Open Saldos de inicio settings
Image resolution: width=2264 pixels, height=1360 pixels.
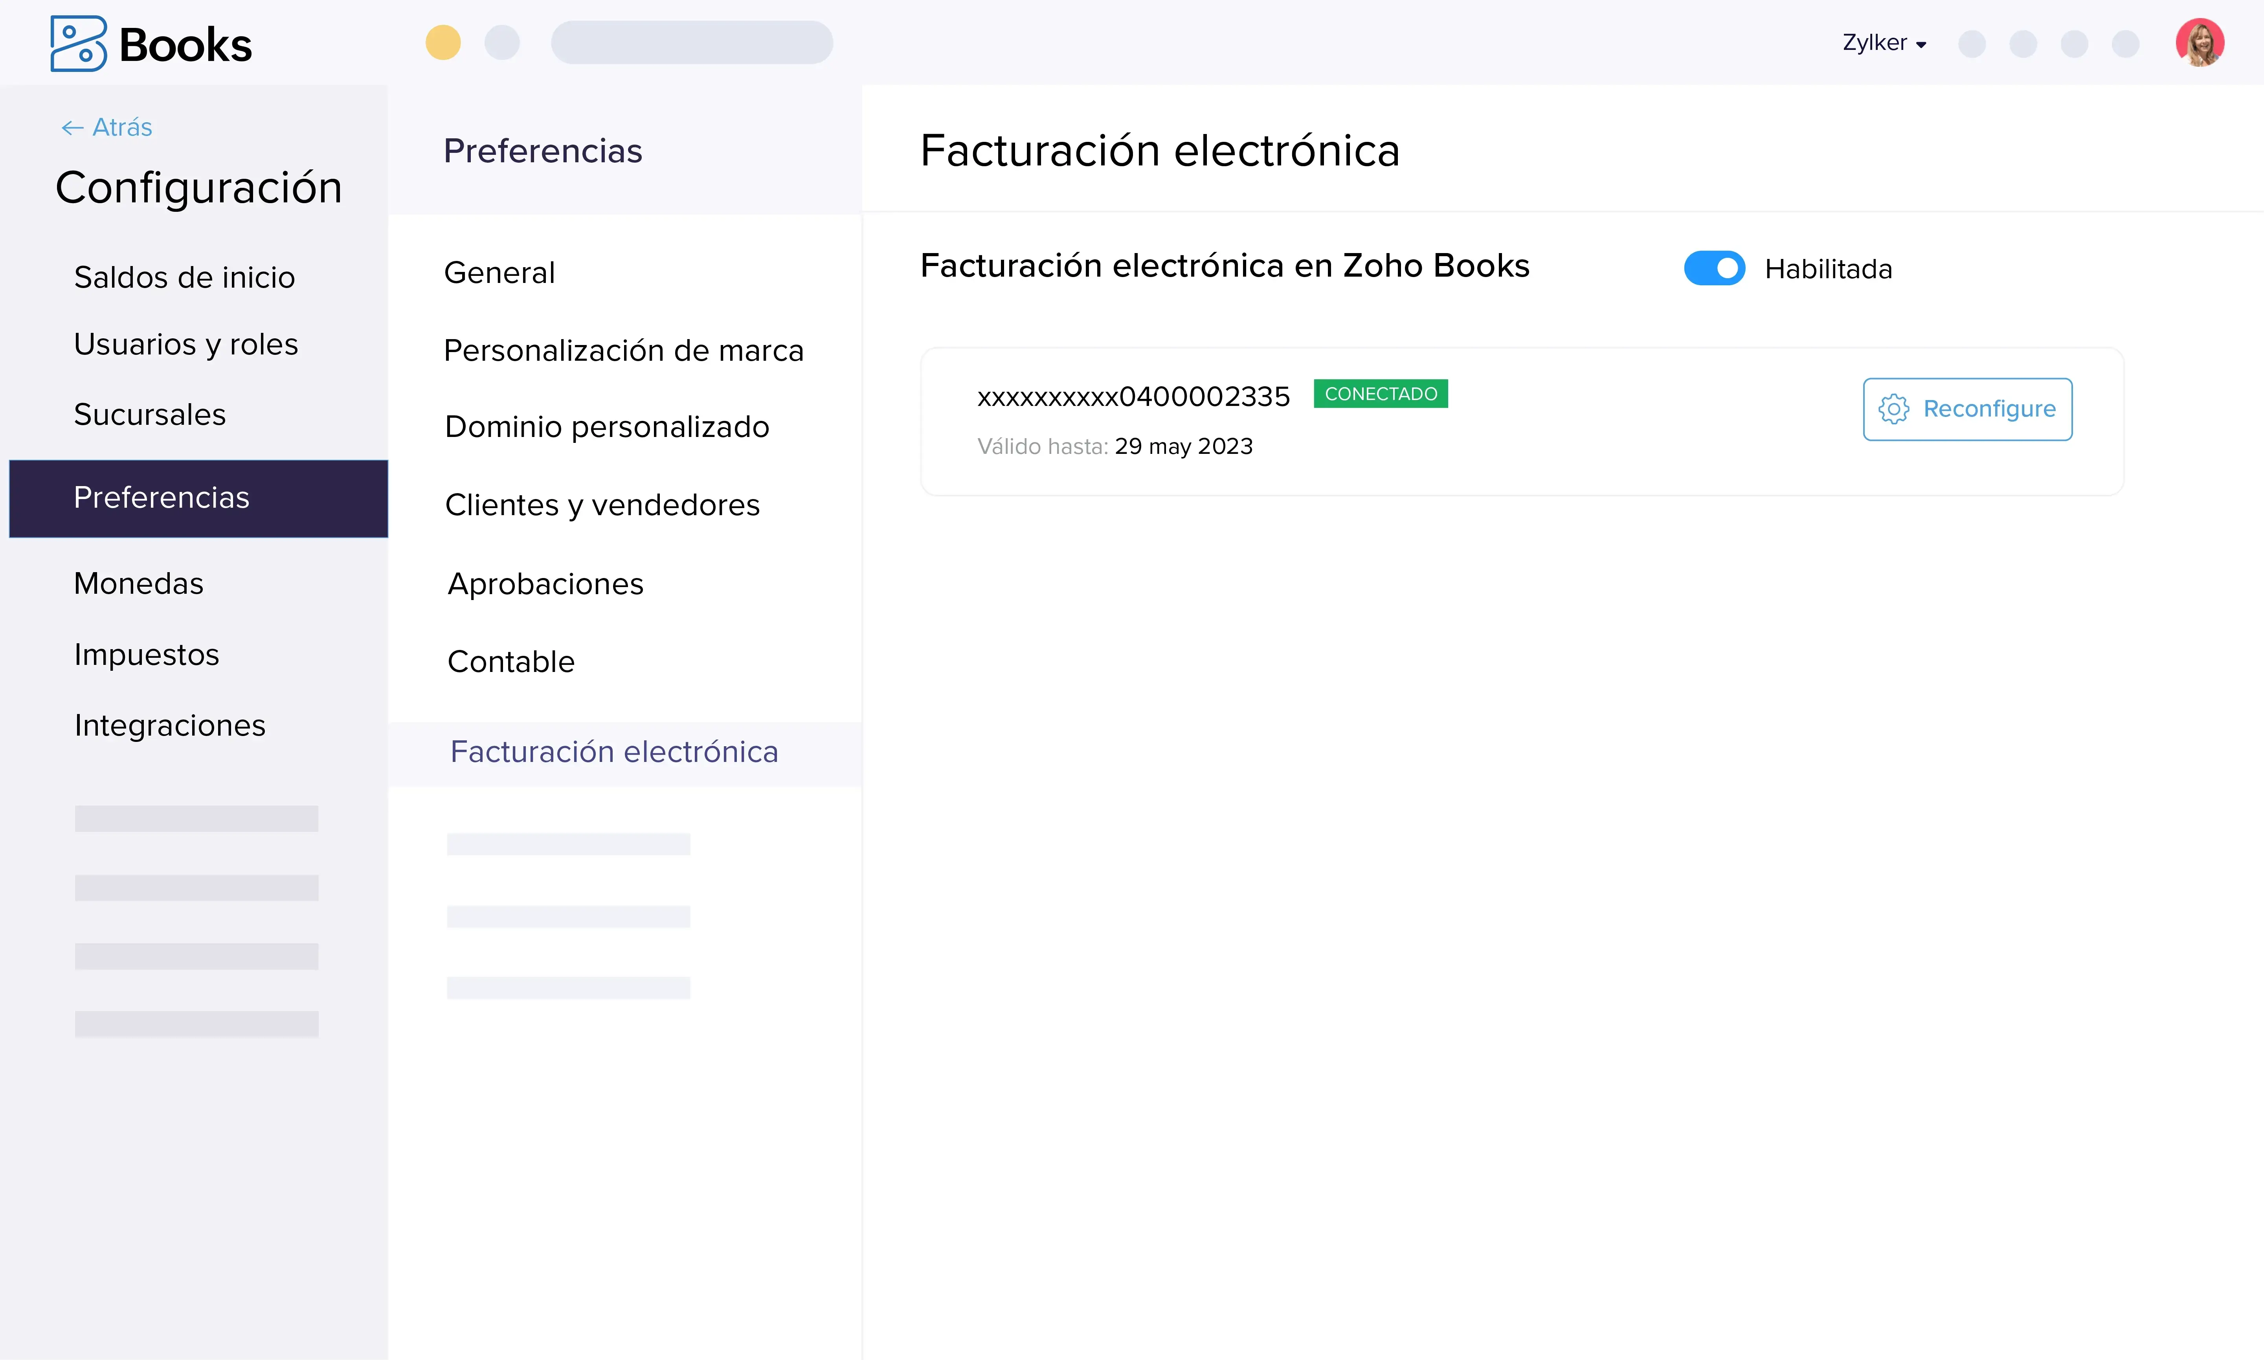pyautogui.click(x=184, y=277)
